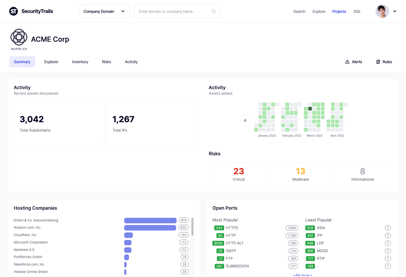Image resolution: width=406 pixels, height=277 pixels.
Task: View the 8 Informational risks
Action: pyautogui.click(x=363, y=175)
